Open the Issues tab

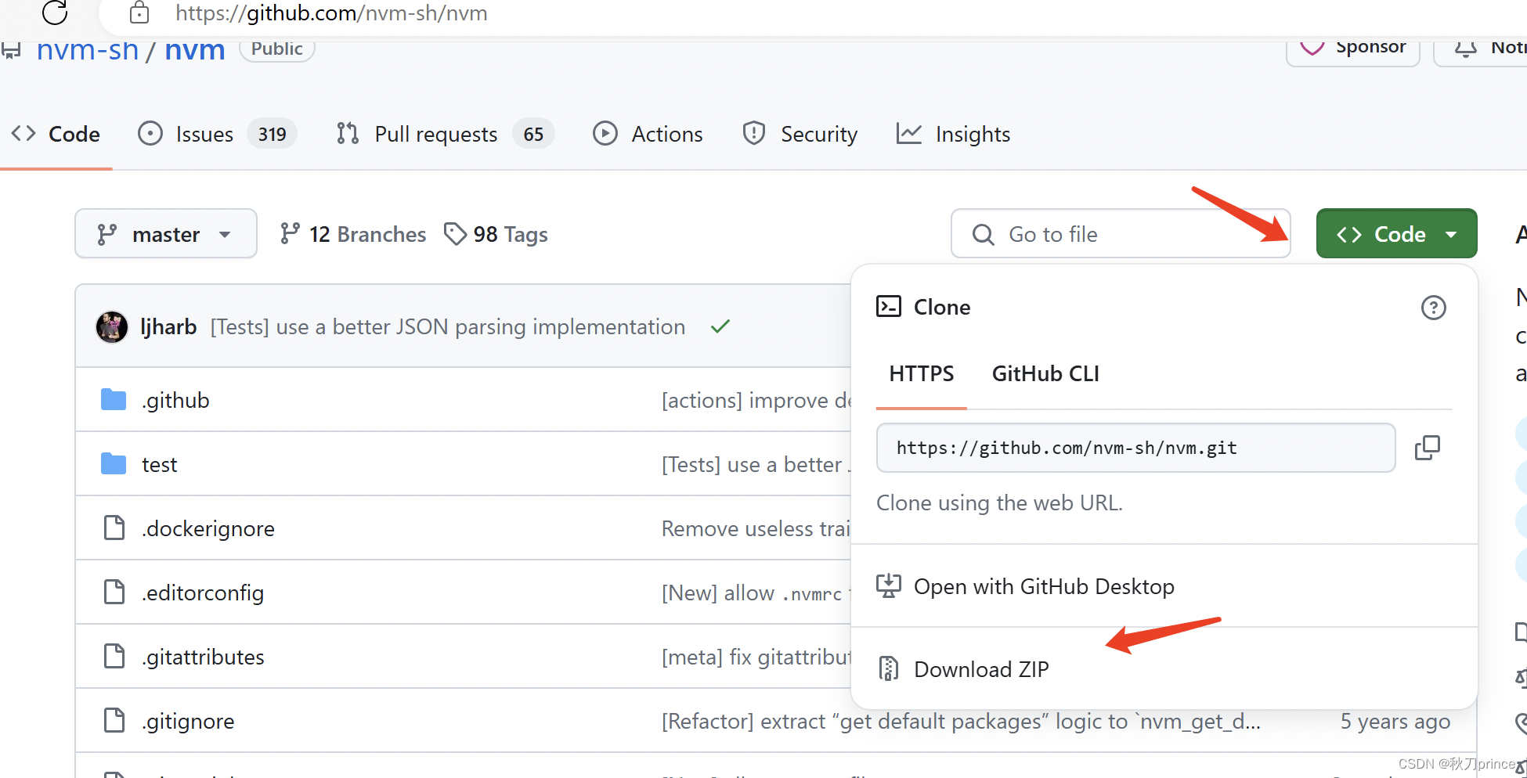coord(217,134)
